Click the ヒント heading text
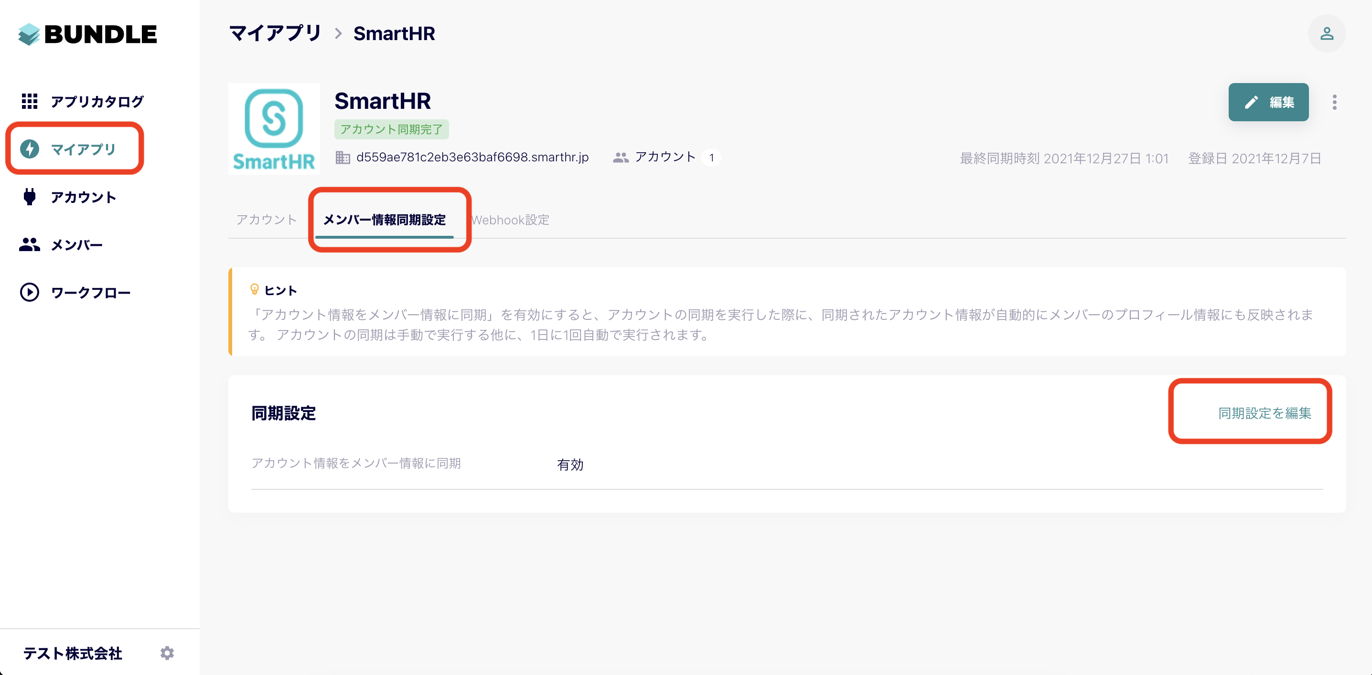 click(281, 291)
